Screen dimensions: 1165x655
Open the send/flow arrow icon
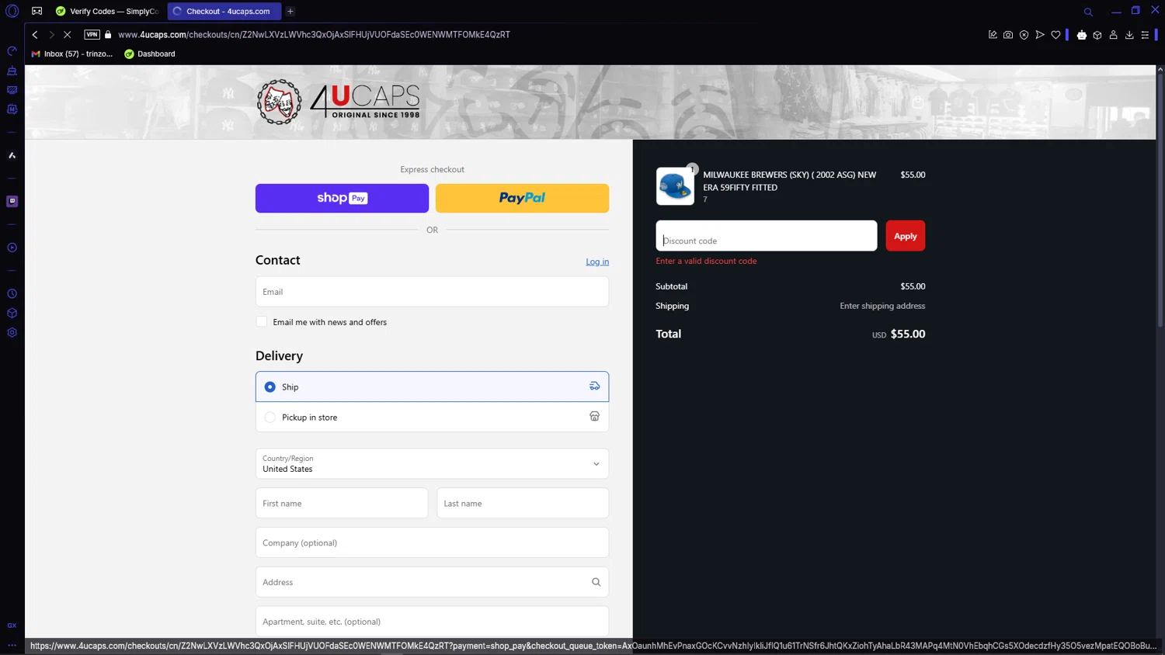(1040, 35)
